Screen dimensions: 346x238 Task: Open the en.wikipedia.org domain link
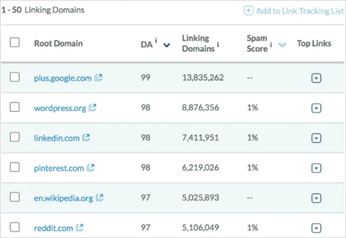click(63, 198)
